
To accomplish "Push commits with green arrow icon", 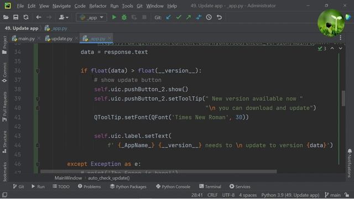I will [x=189, y=17].
